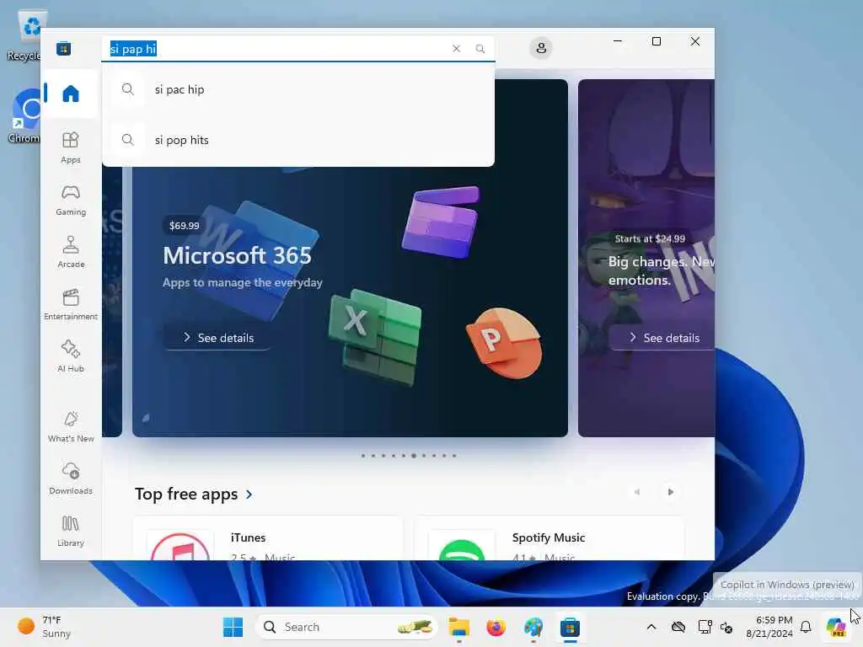Open the clock and date 6:59 PM
The image size is (863, 647).
click(x=769, y=627)
